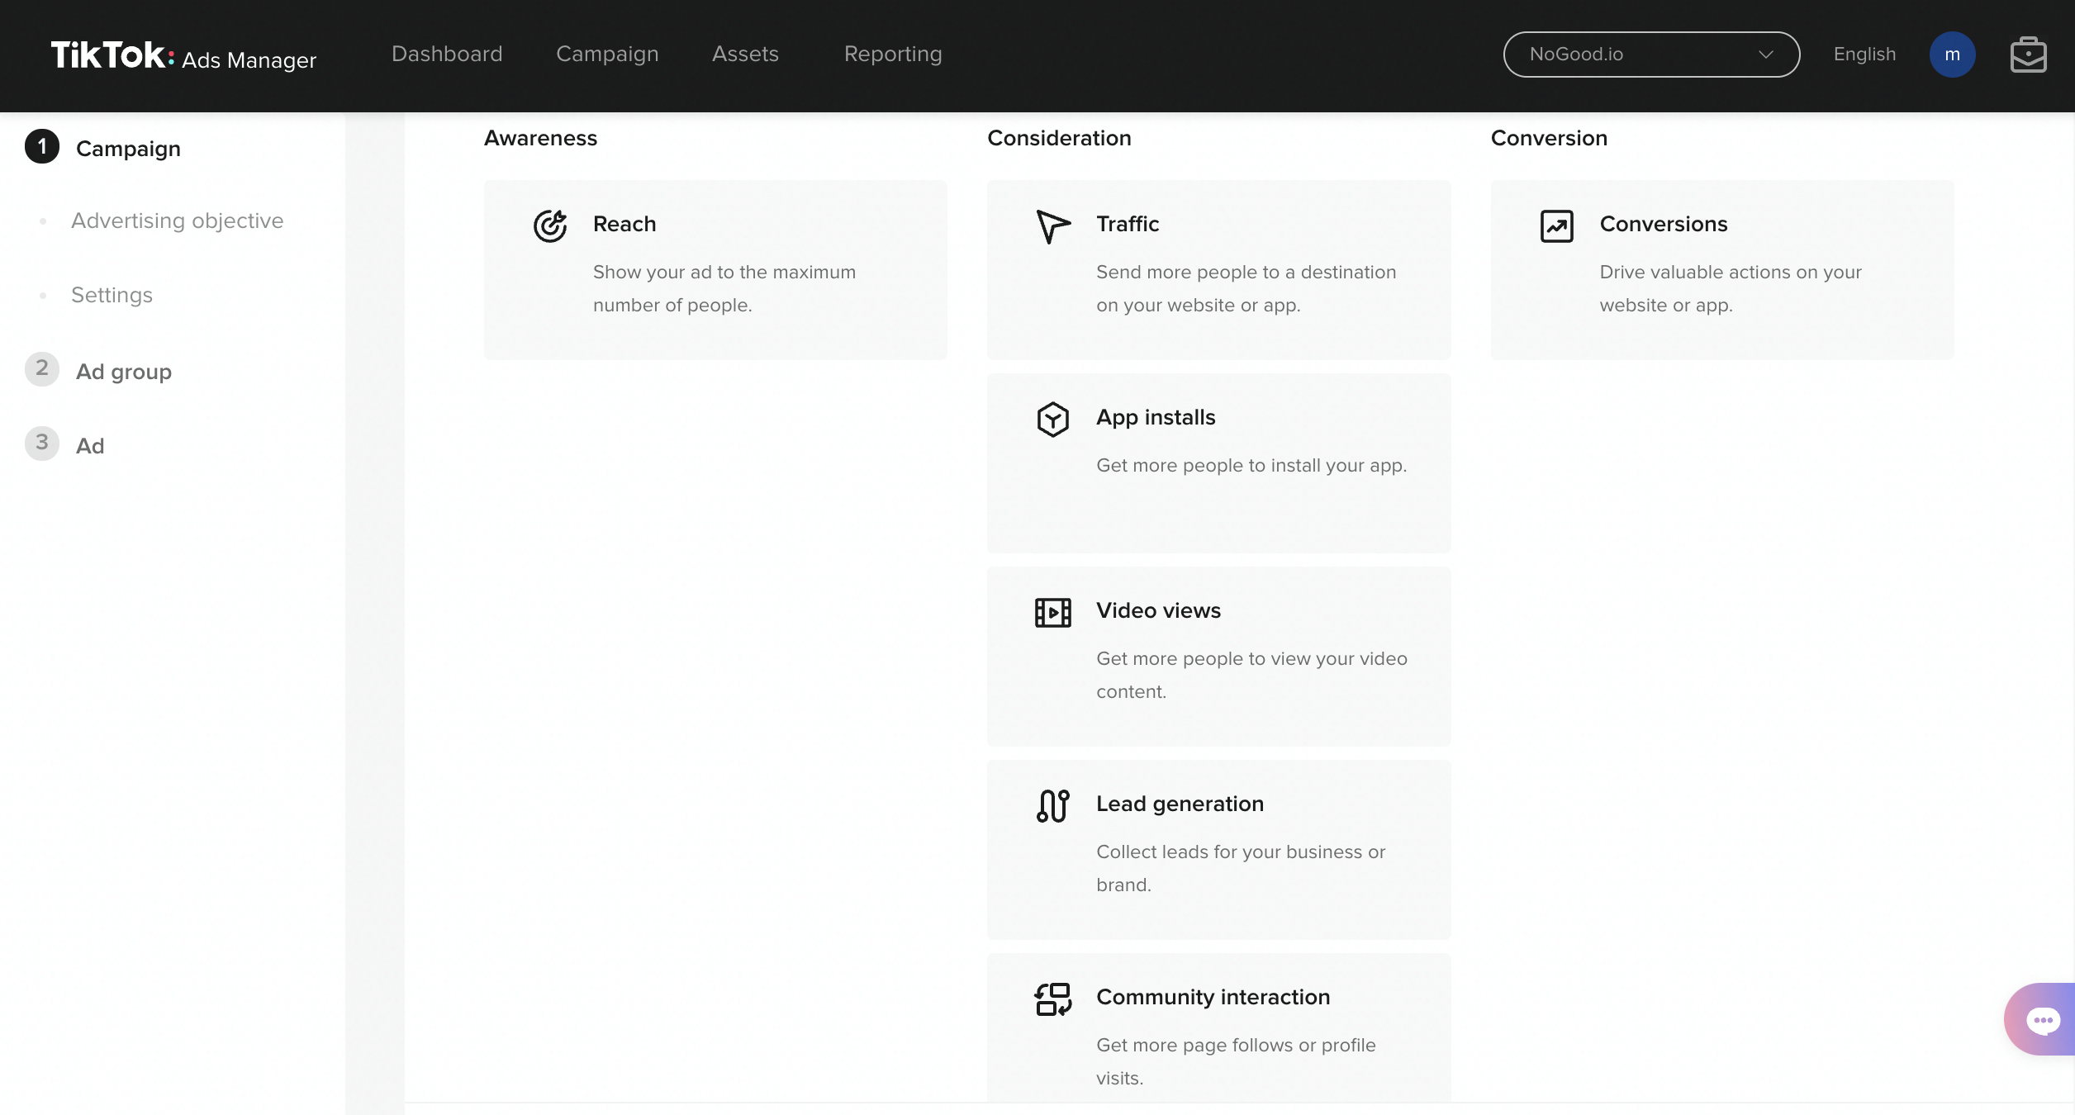Image resolution: width=2075 pixels, height=1115 pixels.
Task: Select Settings in the sidebar
Action: [112, 295]
